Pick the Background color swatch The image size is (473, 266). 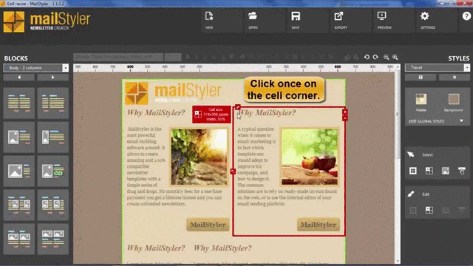point(453,99)
